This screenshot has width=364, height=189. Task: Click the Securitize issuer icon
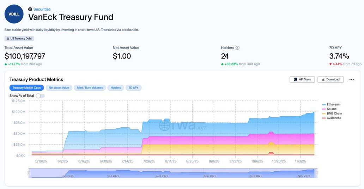(x=30, y=9)
